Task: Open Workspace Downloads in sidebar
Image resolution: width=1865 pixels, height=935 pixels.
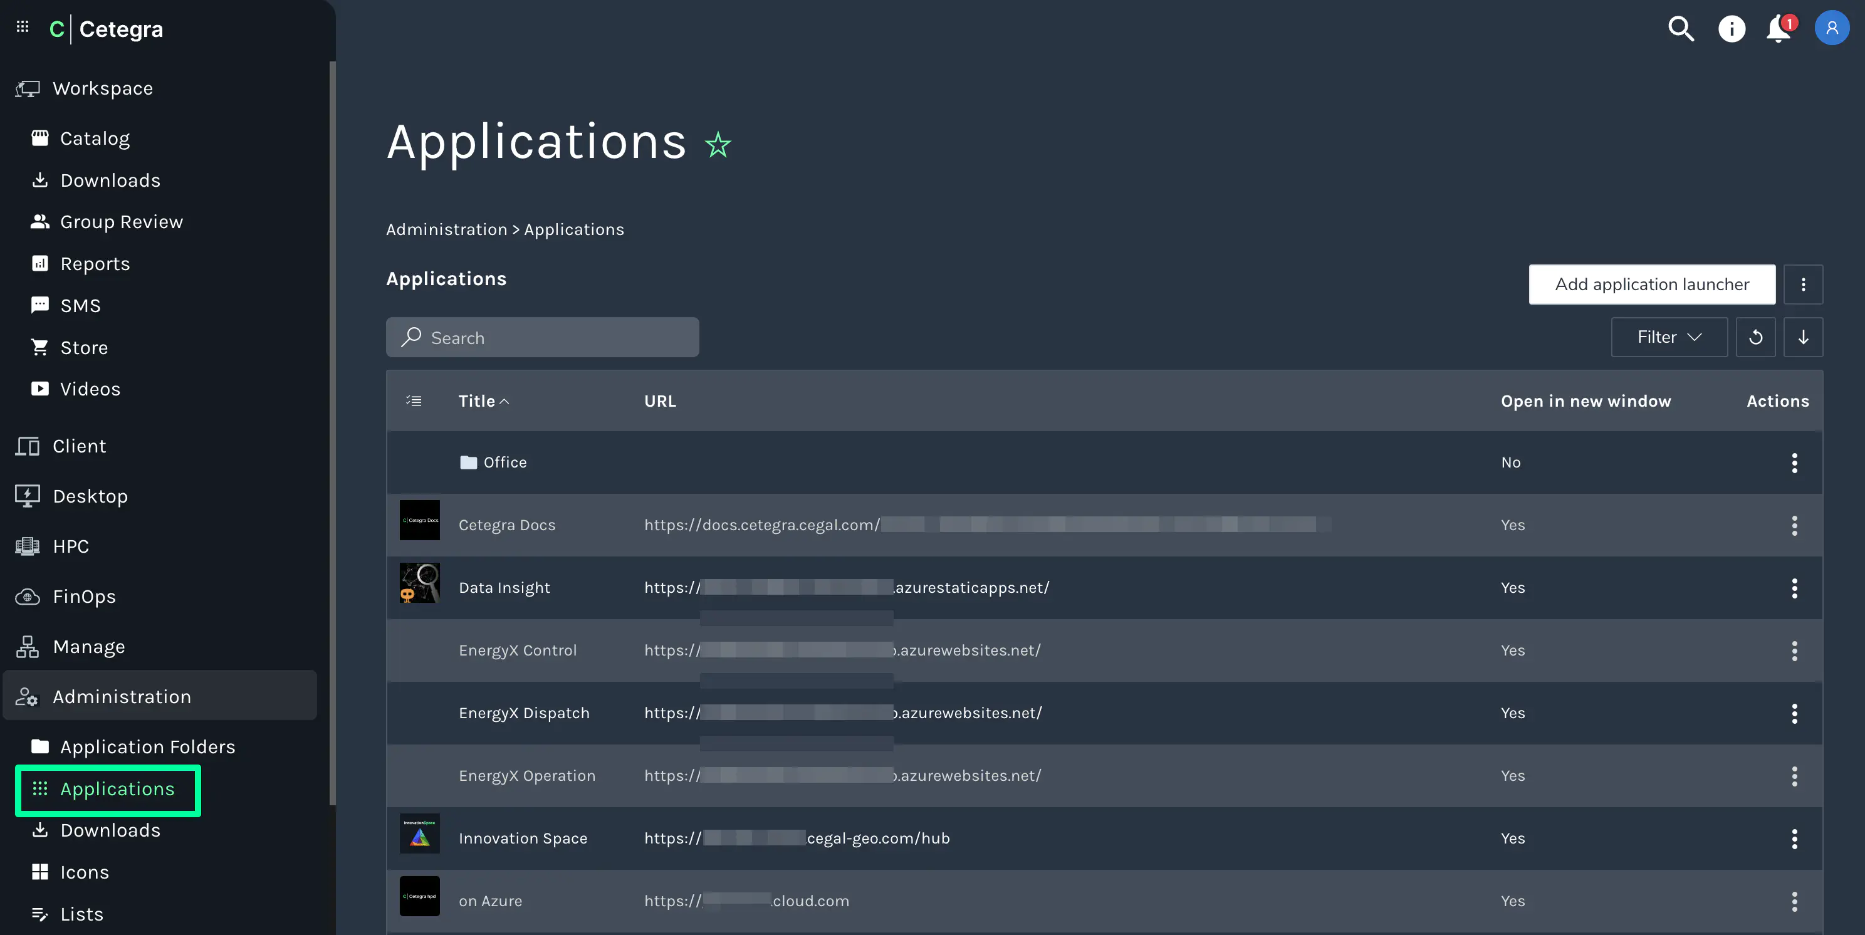Action: click(110, 180)
